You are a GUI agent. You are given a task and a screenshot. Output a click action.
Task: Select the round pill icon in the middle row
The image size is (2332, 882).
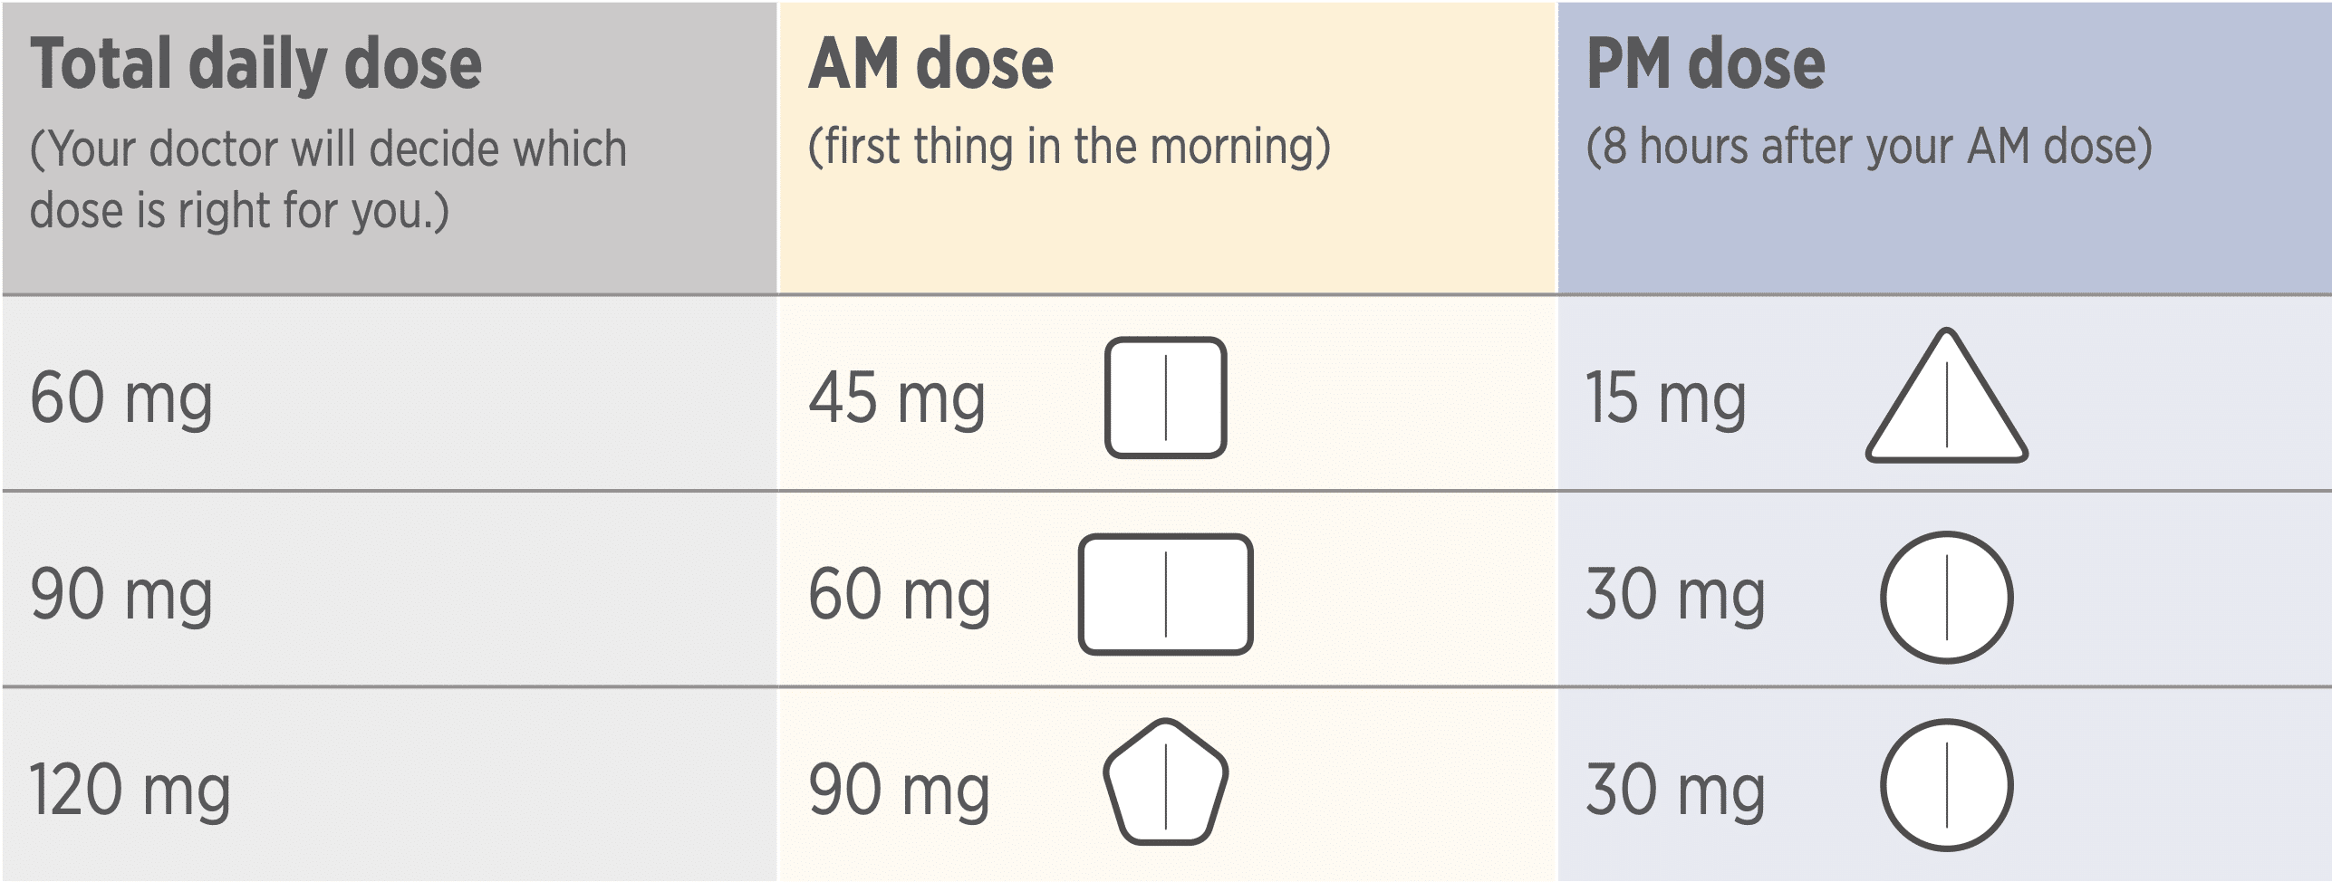[1946, 597]
